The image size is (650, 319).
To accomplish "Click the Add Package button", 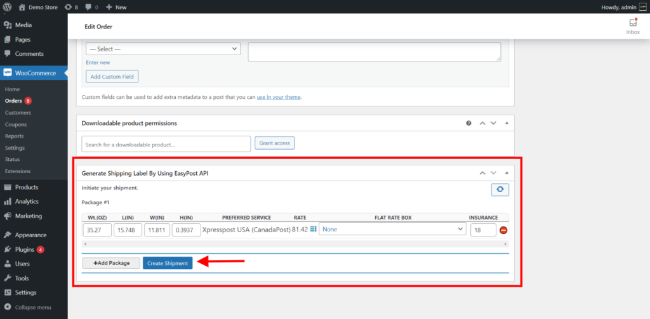I will [x=111, y=263].
